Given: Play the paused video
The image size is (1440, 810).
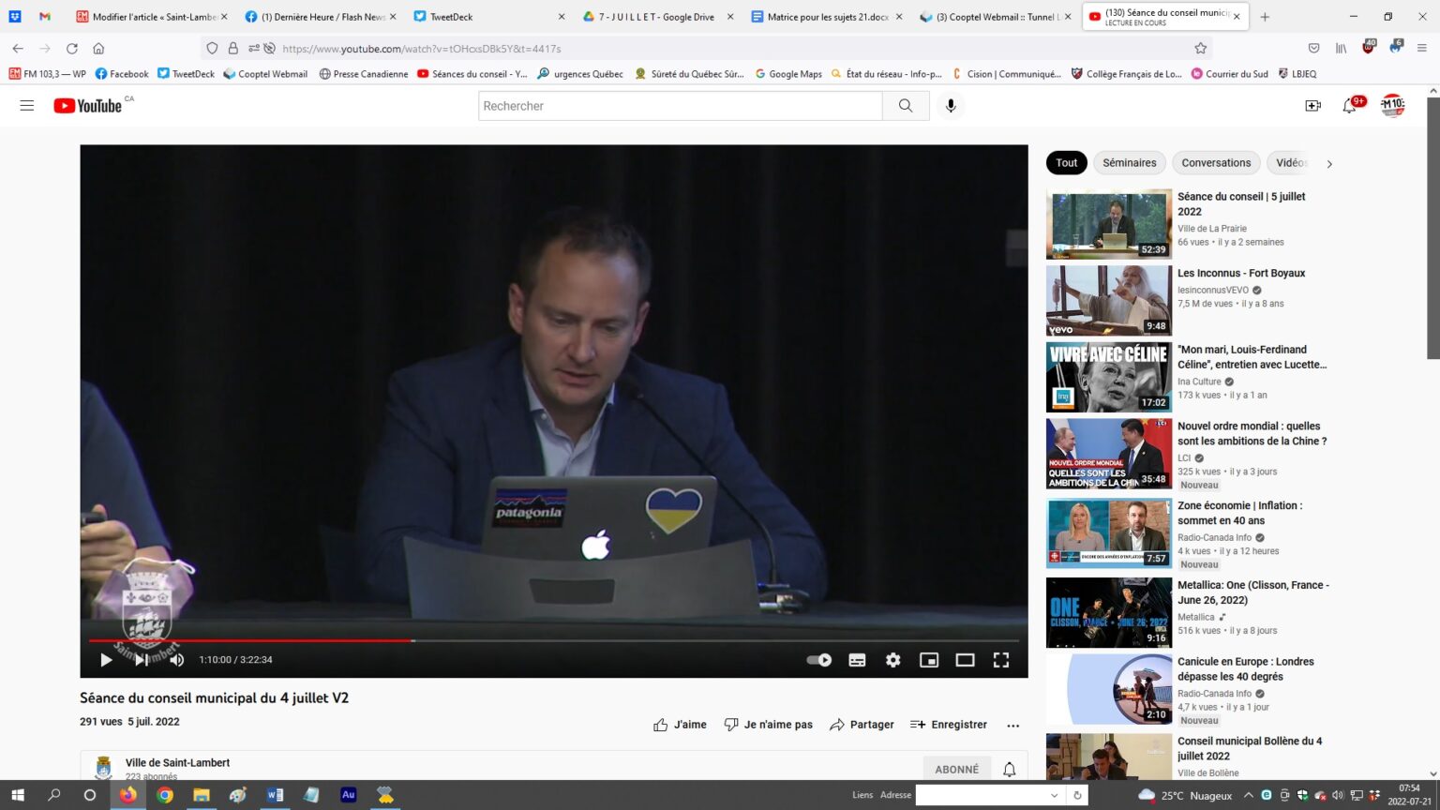Looking at the screenshot, I should click(x=106, y=660).
